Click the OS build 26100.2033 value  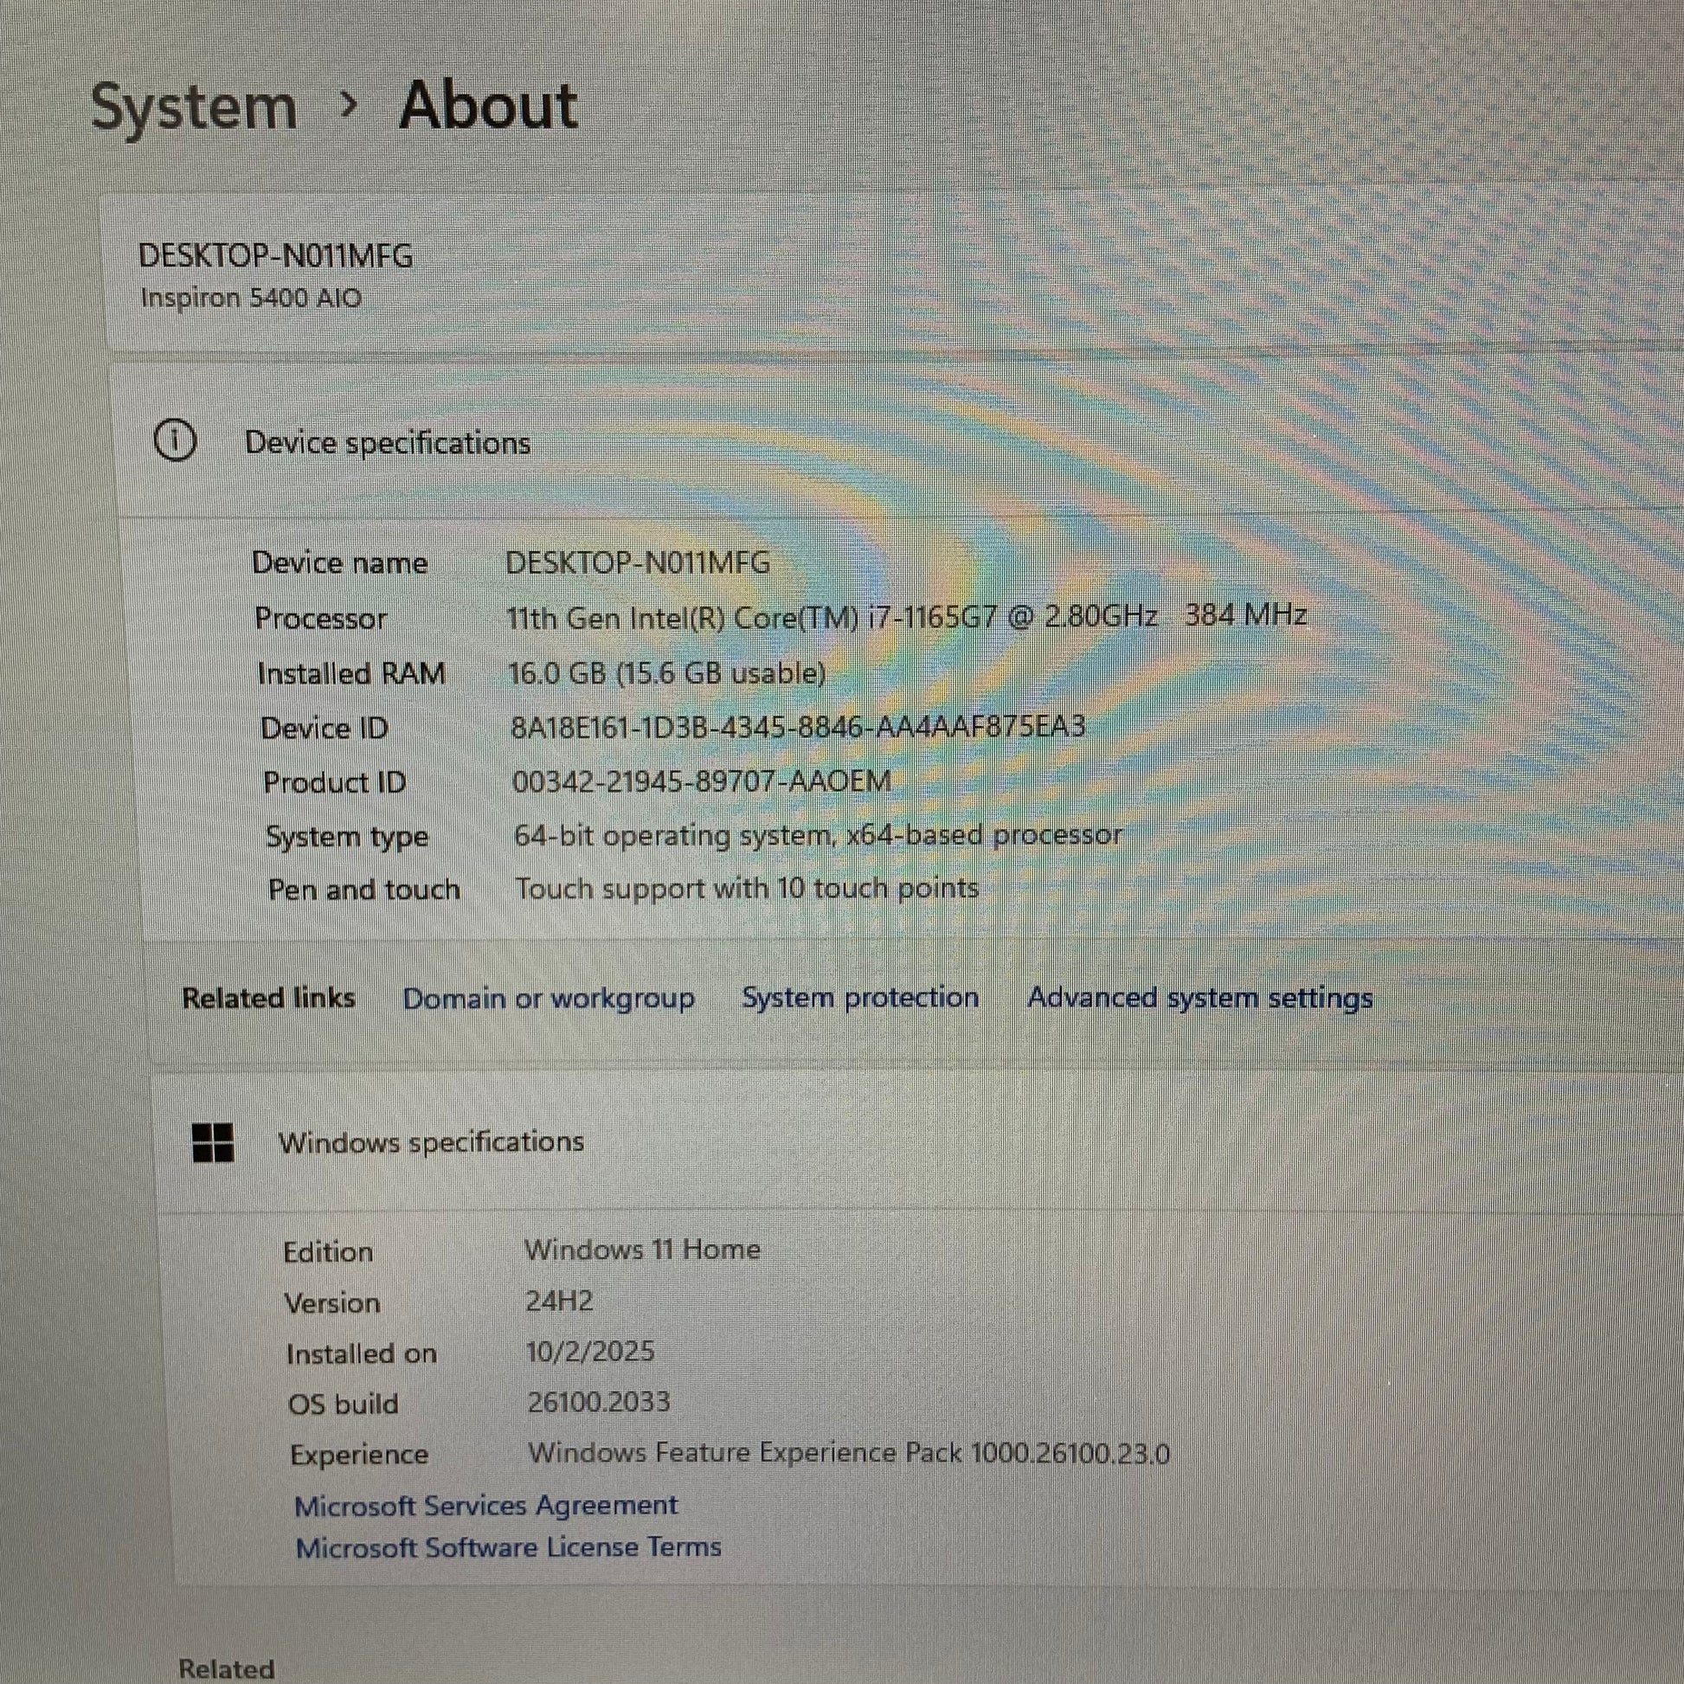pyautogui.click(x=599, y=1402)
